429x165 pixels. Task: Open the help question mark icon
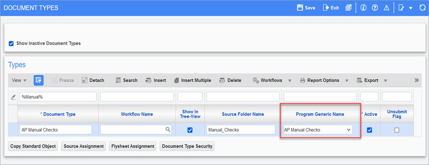(375, 8)
